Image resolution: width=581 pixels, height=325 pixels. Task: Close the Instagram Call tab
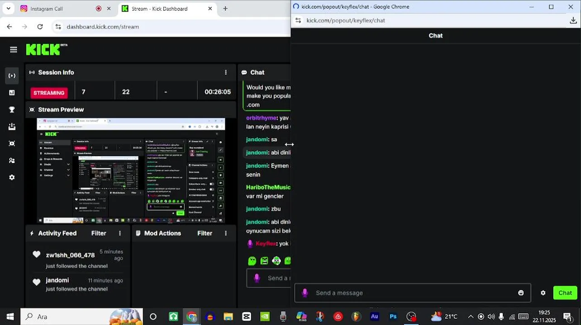[109, 9]
